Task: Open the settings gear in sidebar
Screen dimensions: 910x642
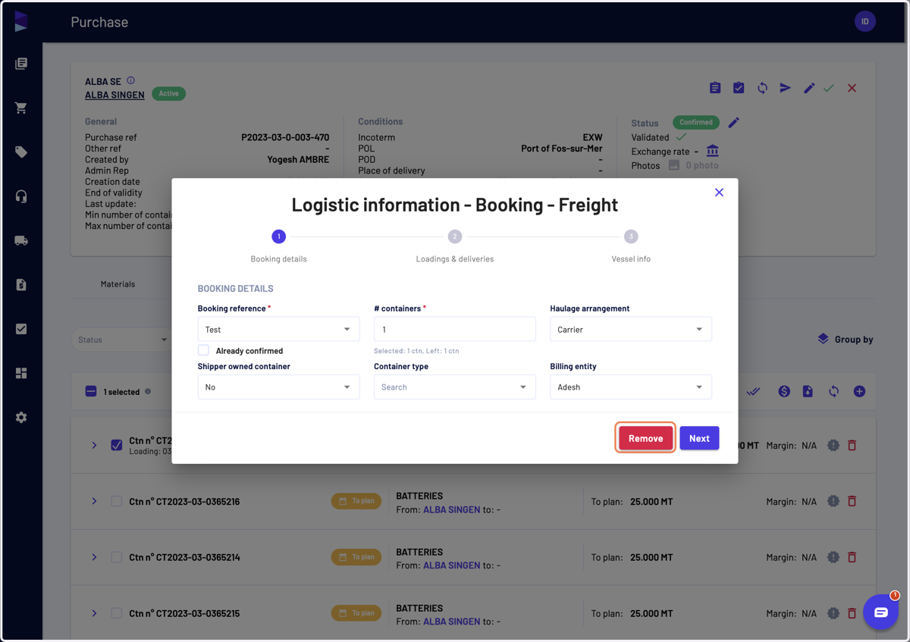Action: click(x=21, y=418)
